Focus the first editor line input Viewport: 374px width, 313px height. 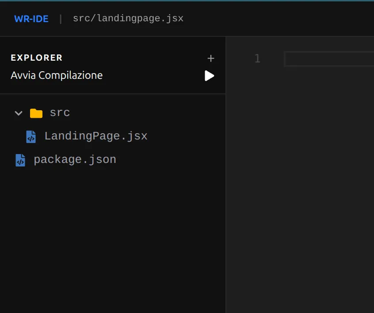tap(329, 59)
